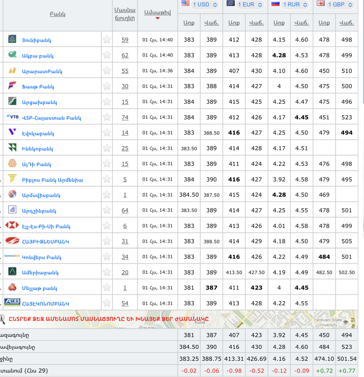This screenshot has height=377, width=364.
Task: Toggle favorite star for ՎՏԲ-Հայաստան Բանկ
Action: (107, 117)
